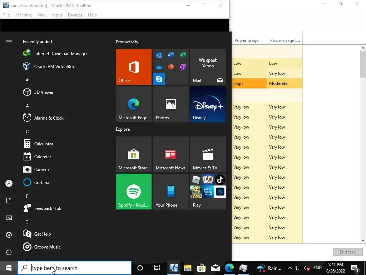Open Cortana circle on taskbar
The width and height of the screenshot is (366, 275).
pos(140,268)
